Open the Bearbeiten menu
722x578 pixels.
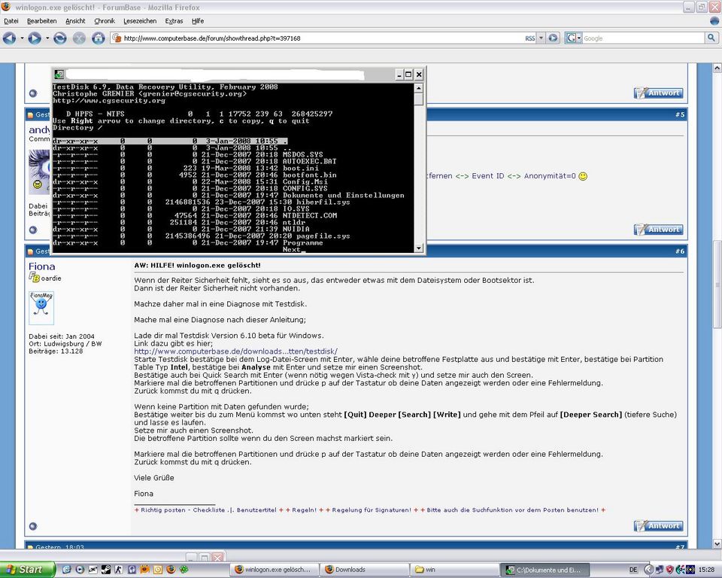pyautogui.click(x=41, y=21)
